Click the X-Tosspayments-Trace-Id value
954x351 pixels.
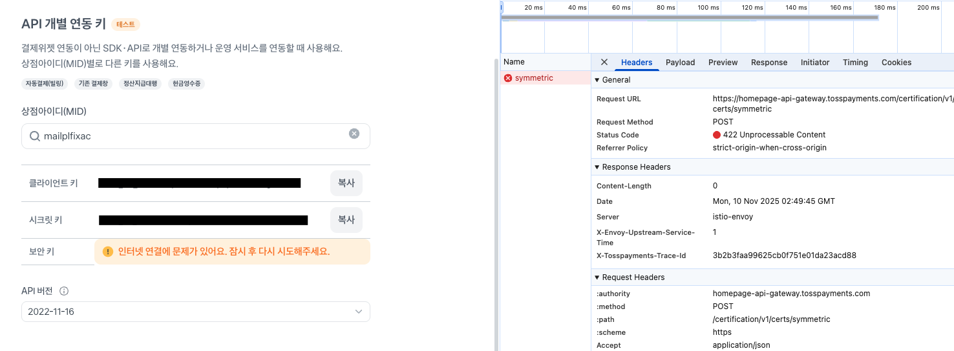click(785, 256)
